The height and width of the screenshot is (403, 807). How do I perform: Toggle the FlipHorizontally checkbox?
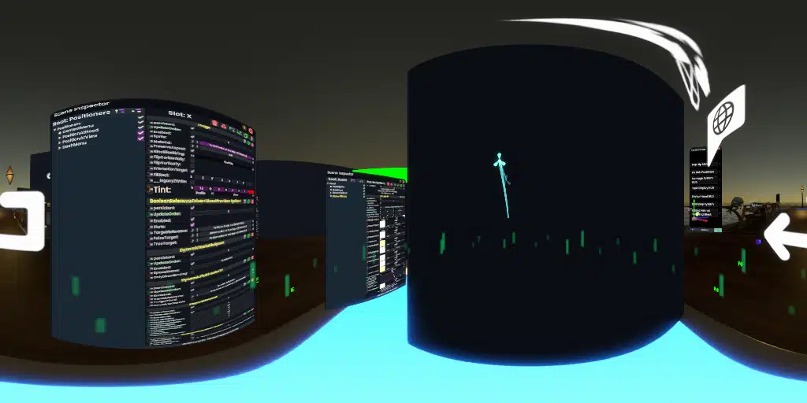tap(192, 161)
